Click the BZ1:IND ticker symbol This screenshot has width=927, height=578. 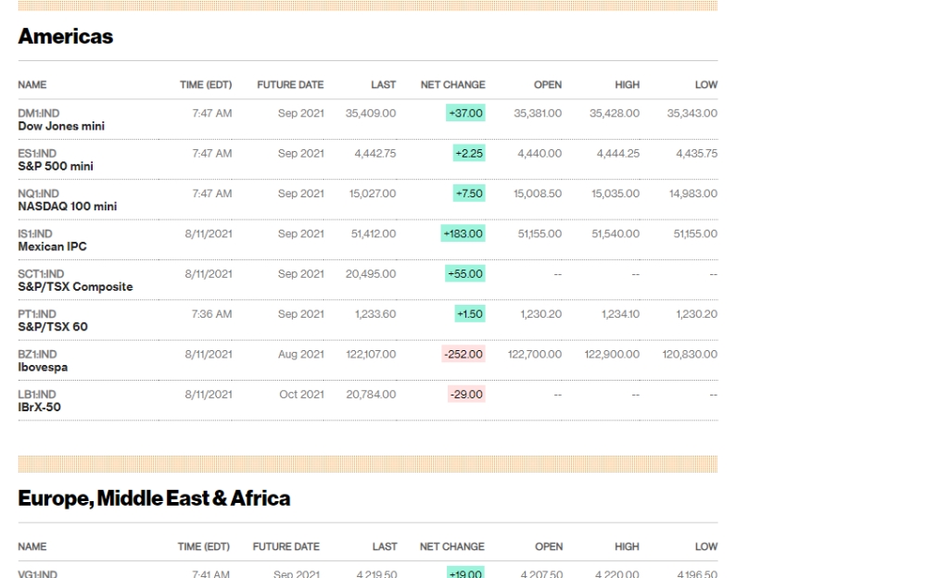point(37,355)
